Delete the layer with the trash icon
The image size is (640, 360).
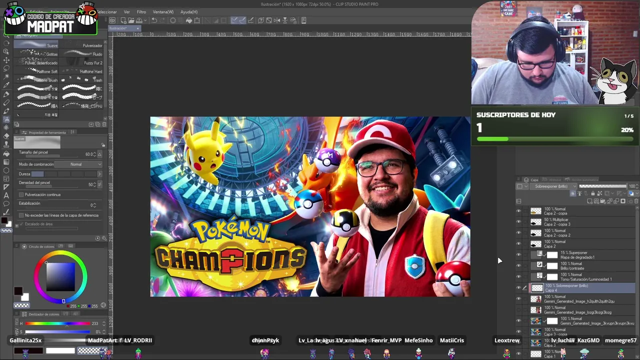tap(635, 201)
